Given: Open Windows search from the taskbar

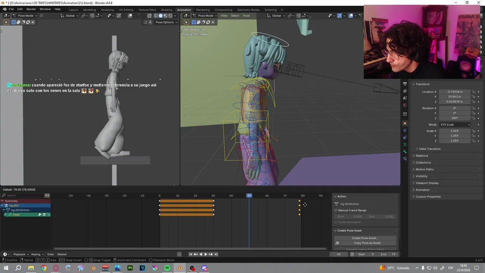Looking at the screenshot, I should coord(18,268).
